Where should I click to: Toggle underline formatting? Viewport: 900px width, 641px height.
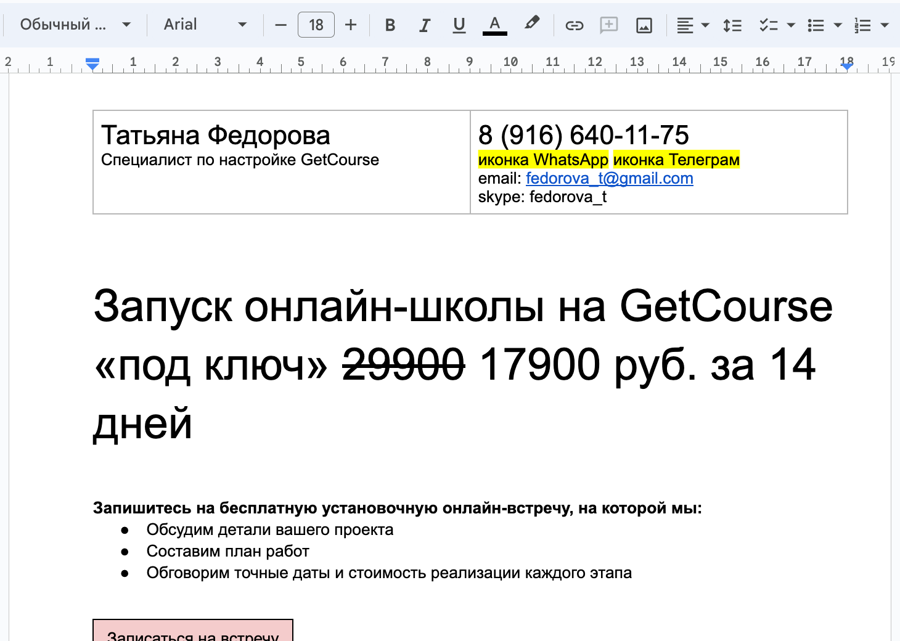[459, 25]
